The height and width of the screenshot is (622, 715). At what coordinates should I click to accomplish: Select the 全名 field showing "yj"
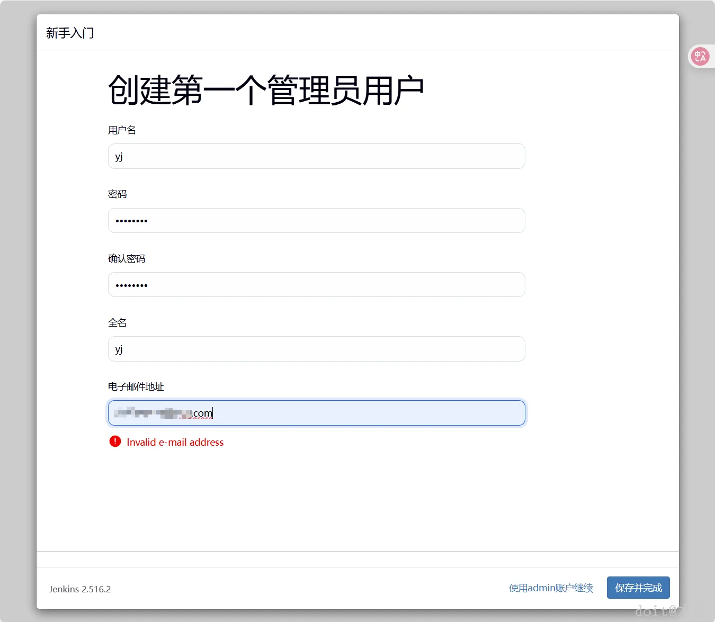[x=316, y=349]
